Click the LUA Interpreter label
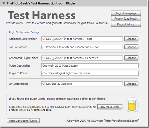Screen dimensions: 149x128 [x=18, y=84]
